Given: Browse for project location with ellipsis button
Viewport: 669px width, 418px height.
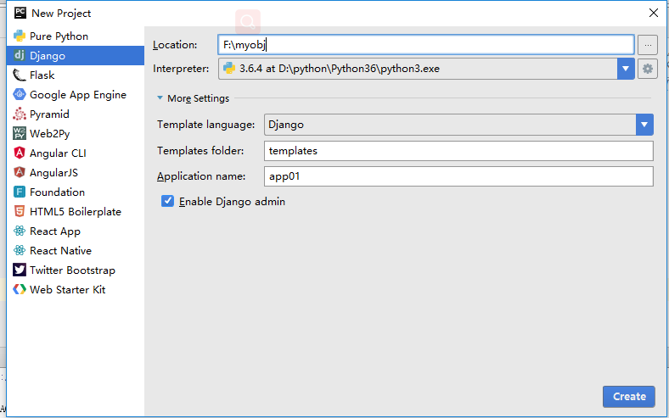Looking at the screenshot, I should click(x=648, y=45).
